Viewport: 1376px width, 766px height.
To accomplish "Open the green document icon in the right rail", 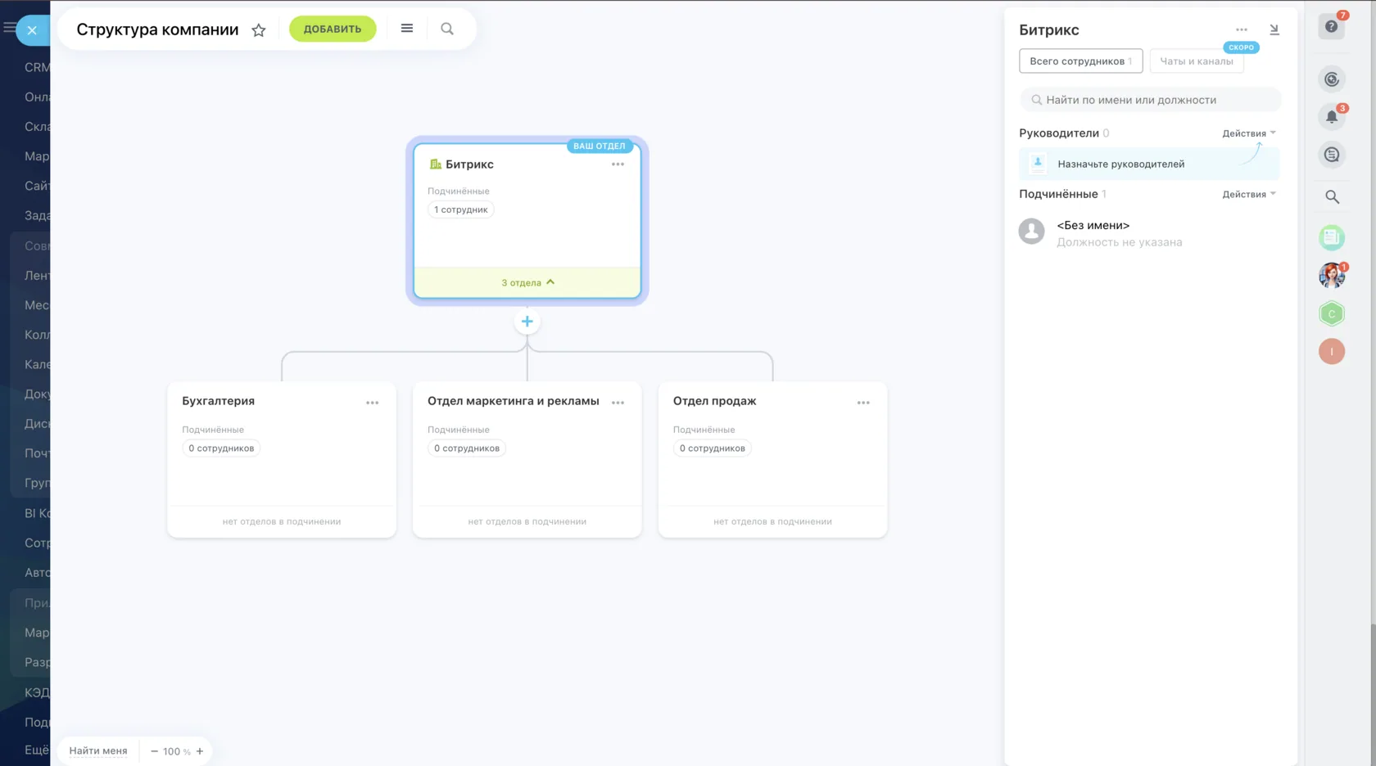I will click(x=1332, y=237).
